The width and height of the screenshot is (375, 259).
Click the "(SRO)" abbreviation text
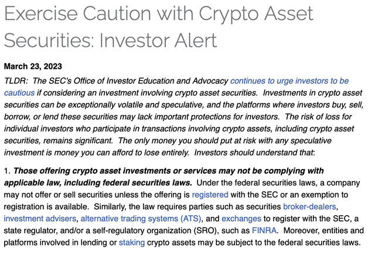(206, 230)
